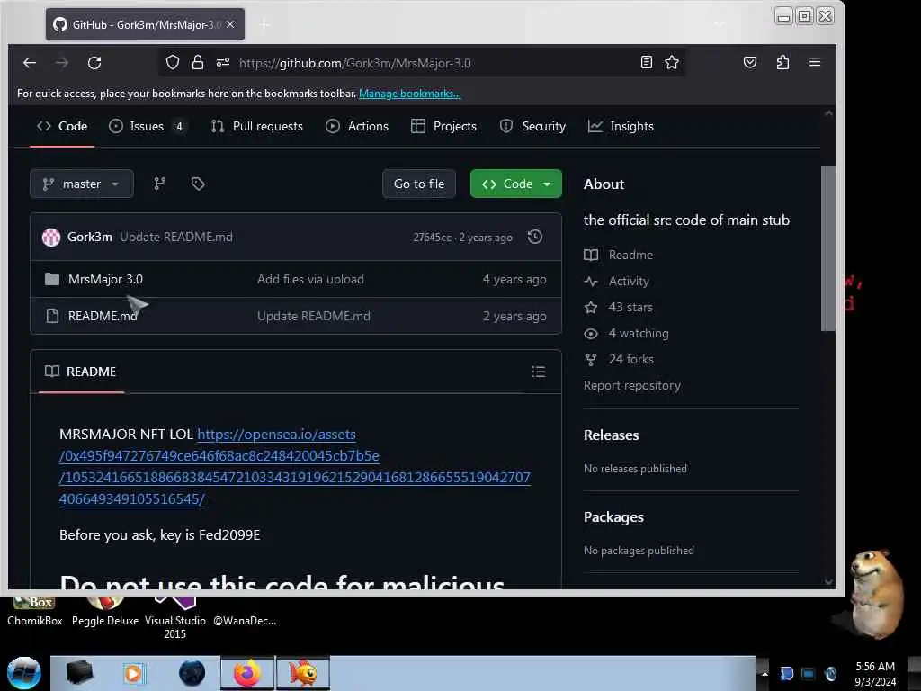921x691 pixels.
Task: Expand the master branch dropdown
Action: [x=82, y=184]
